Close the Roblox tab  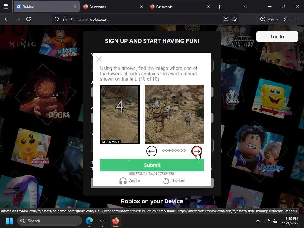pyautogui.click(x=75, y=7)
